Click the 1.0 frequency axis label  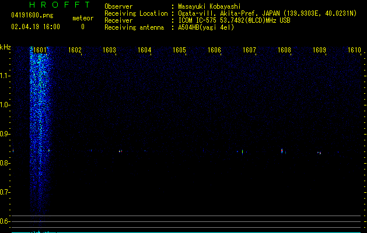point(5,105)
